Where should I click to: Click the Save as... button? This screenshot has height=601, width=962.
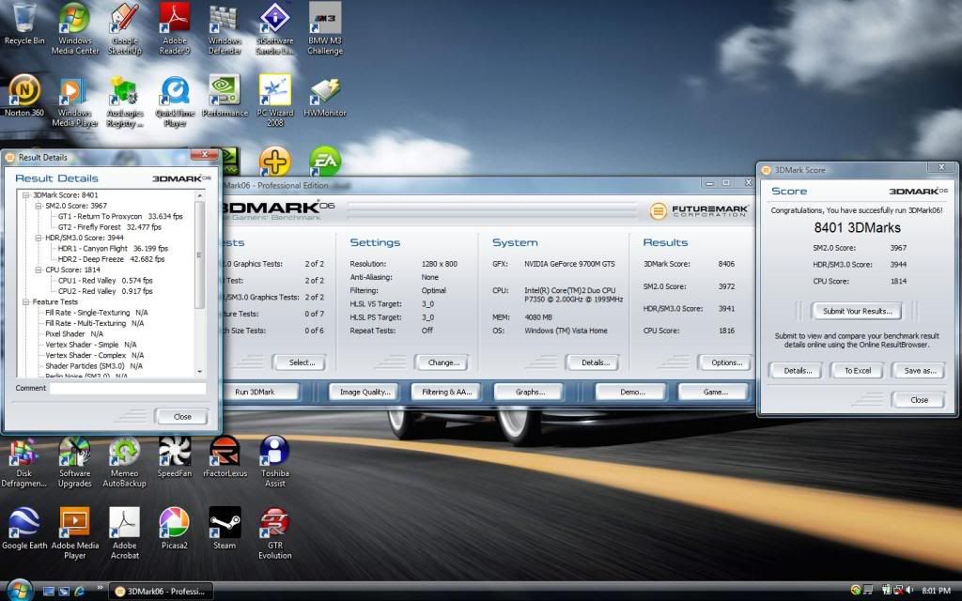click(920, 371)
